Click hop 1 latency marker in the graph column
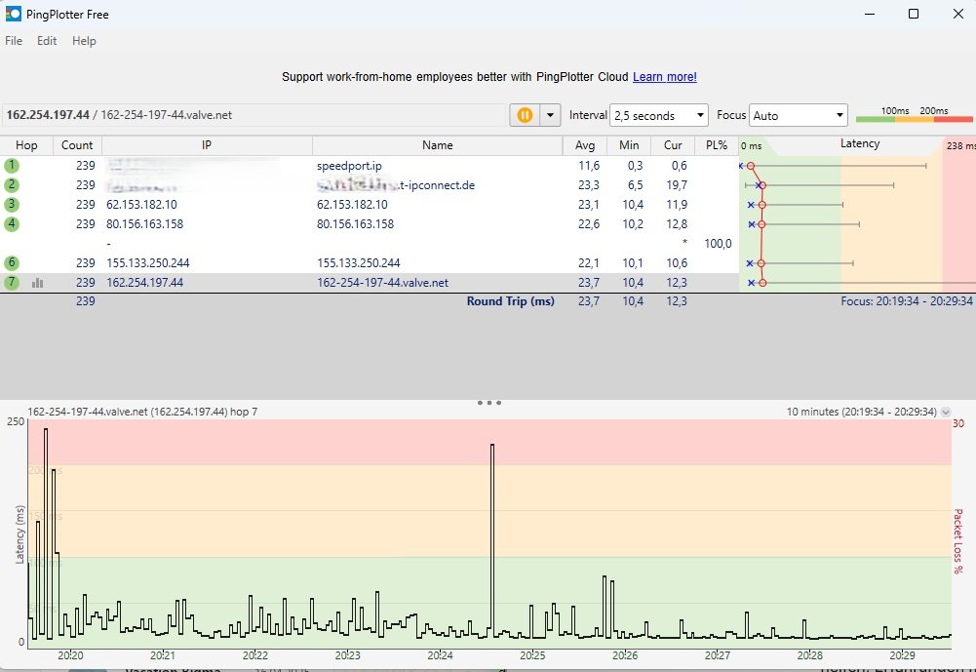The height and width of the screenshot is (672, 976). click(x=751, y=166)
